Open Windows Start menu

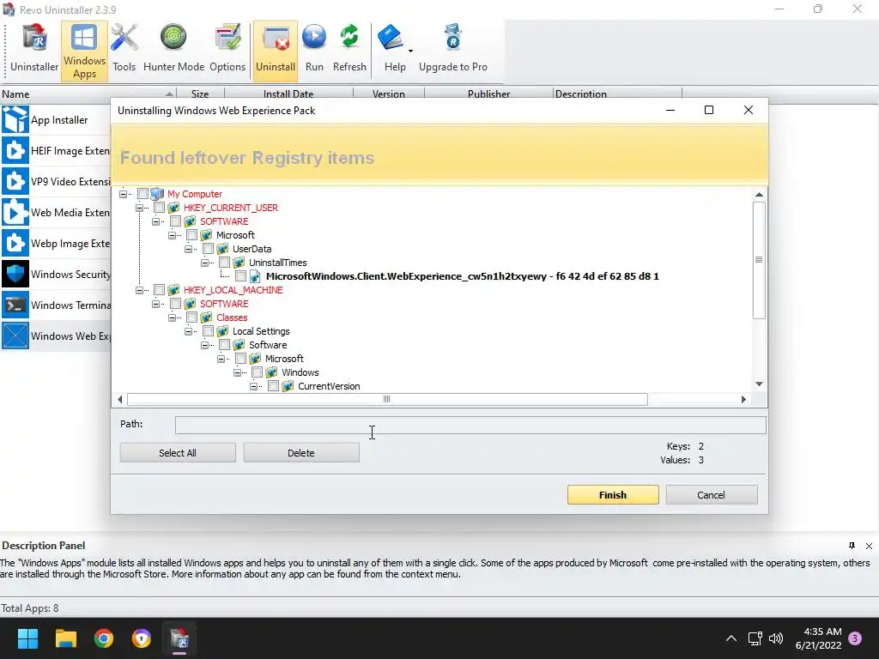27,638
